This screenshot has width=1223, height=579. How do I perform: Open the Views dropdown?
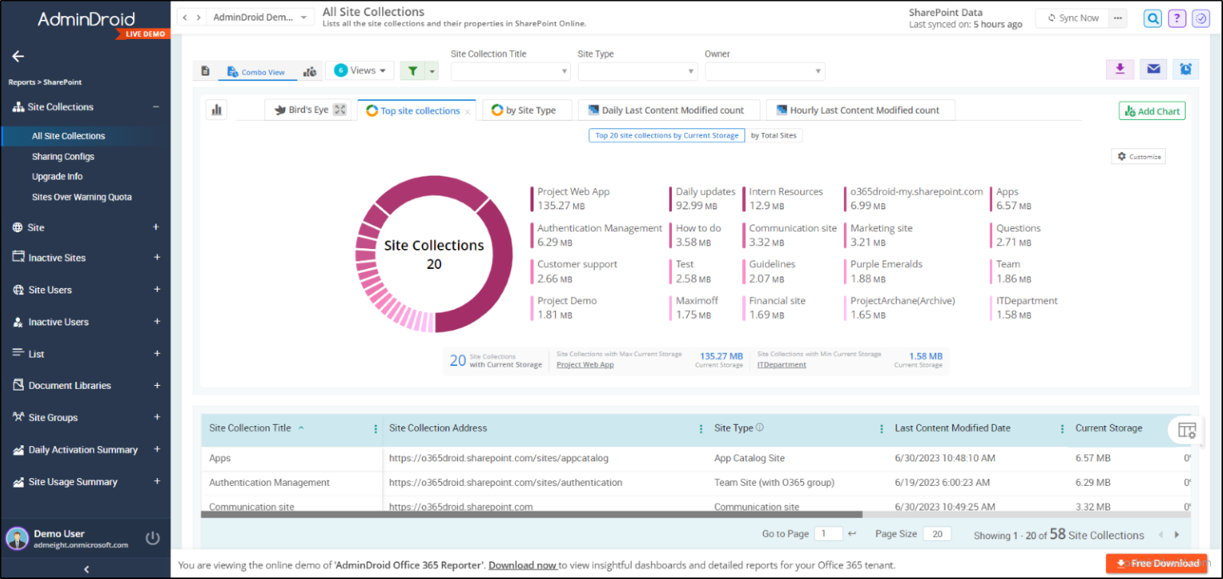coord(359,70)
